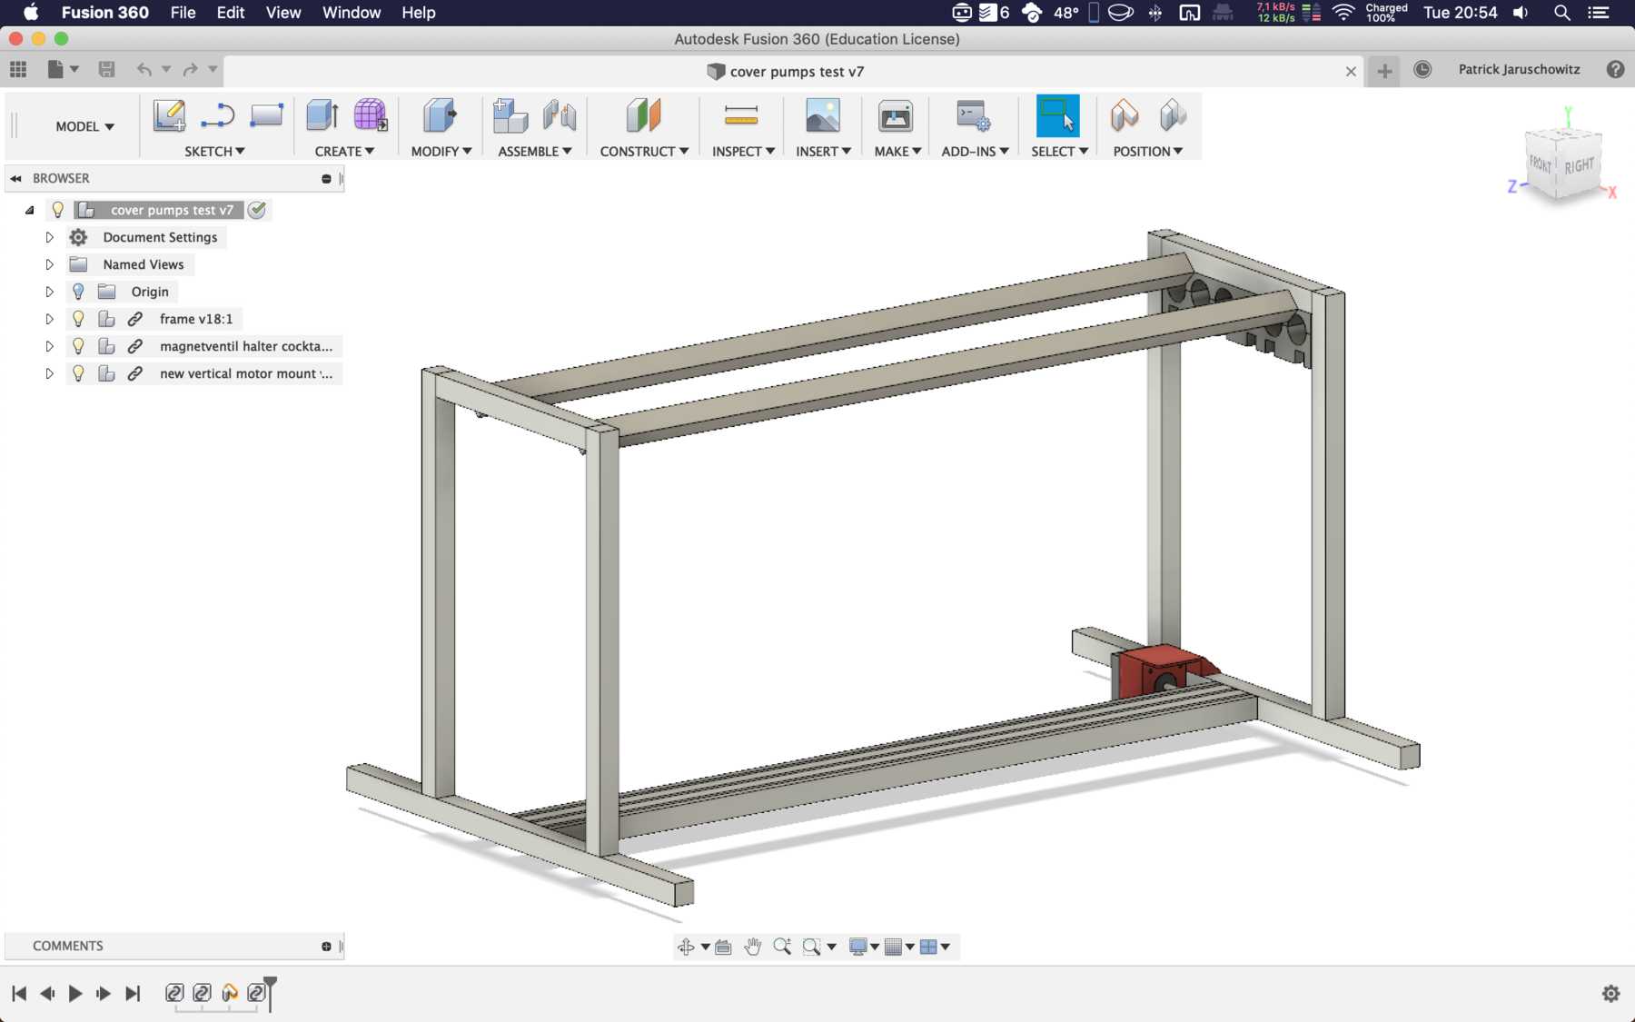Open the Job Status clock icon

pyautogui.click(x=1422, y=70)
